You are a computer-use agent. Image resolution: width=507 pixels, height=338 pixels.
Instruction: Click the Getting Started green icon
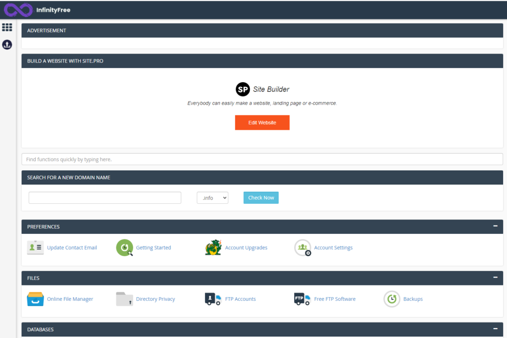(x=124, y=248)
